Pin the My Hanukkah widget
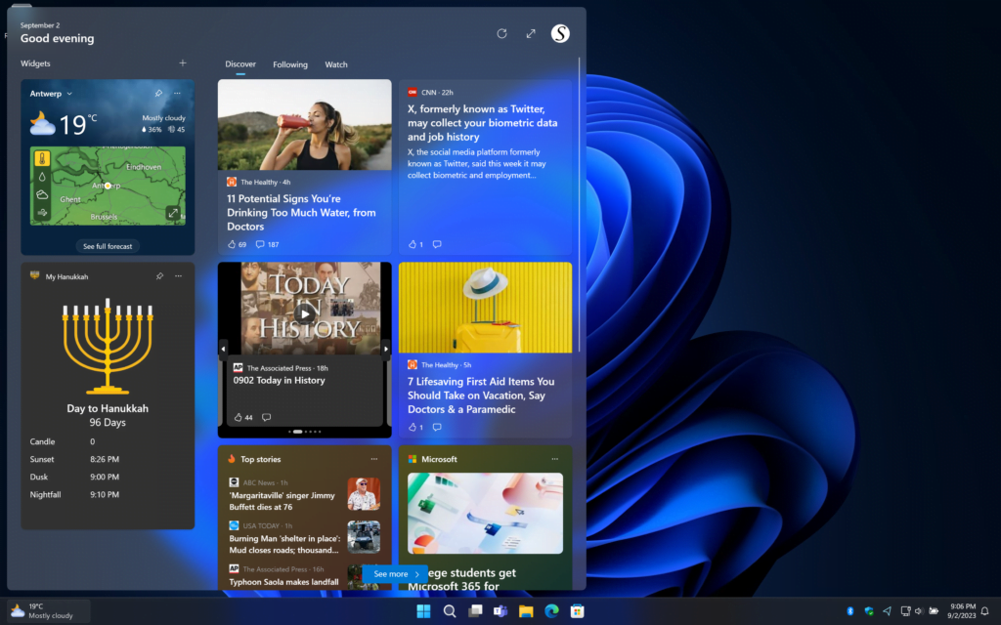This screenshot has width=1001, height=625. click(x=159, y=276)
